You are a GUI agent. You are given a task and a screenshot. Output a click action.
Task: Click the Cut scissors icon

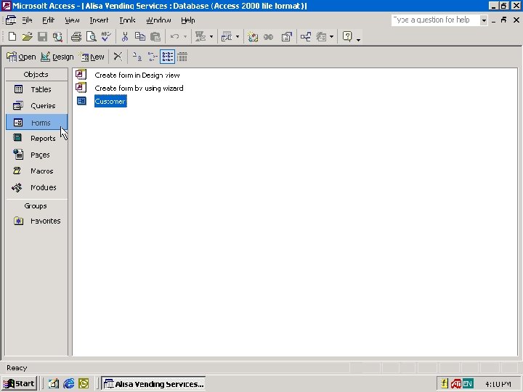click(x=125, y=37)
